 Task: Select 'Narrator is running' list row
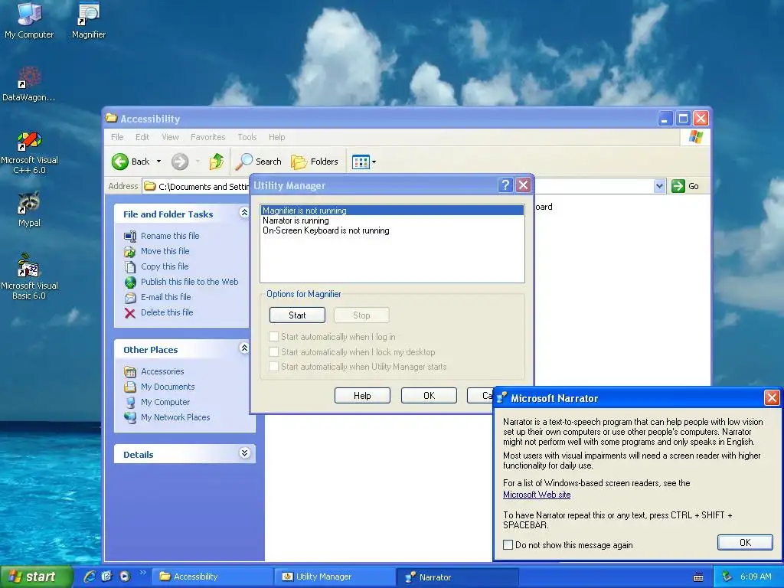[x=392, y=220]
